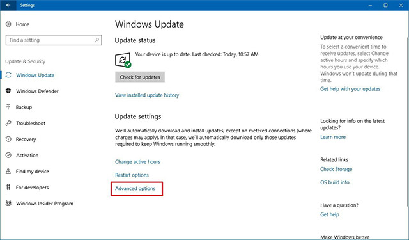Click the update status icon with green check
Screen dimensions: 409x240
pyautogui.click(x=123, y=60)
